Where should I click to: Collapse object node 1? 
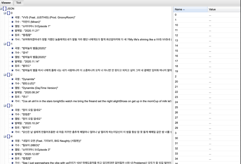pos(5,44)
